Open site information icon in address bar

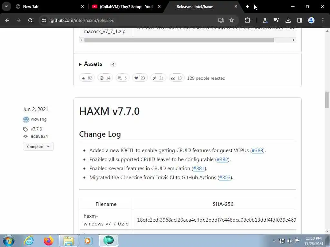click(44, 20)
